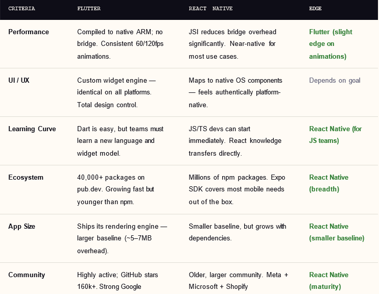The width and height of the screenshot is (379, 294).
Task: Click the 'React Native (for JS teams)' verdict
Action: [335, 135]
